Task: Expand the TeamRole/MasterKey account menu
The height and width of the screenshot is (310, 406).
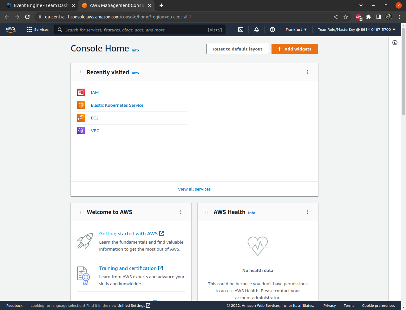Action: (x=357, y=30)
